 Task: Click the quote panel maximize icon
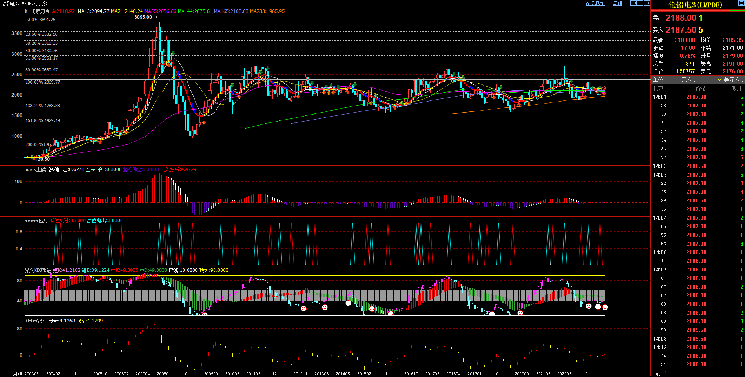(741, 3)
